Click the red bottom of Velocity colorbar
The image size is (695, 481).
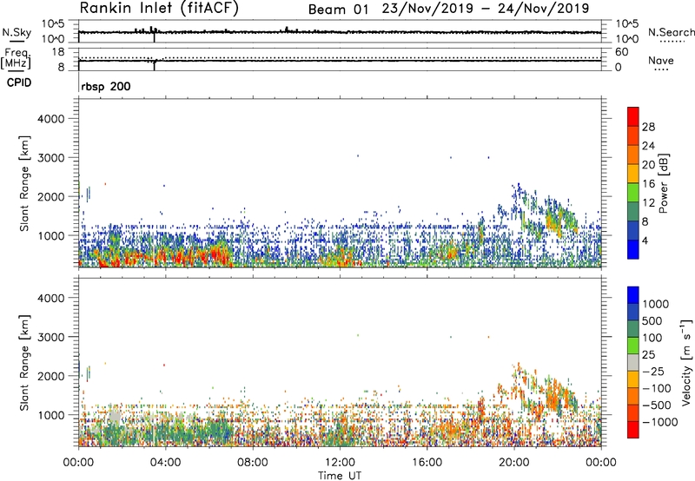coord(633,430)
